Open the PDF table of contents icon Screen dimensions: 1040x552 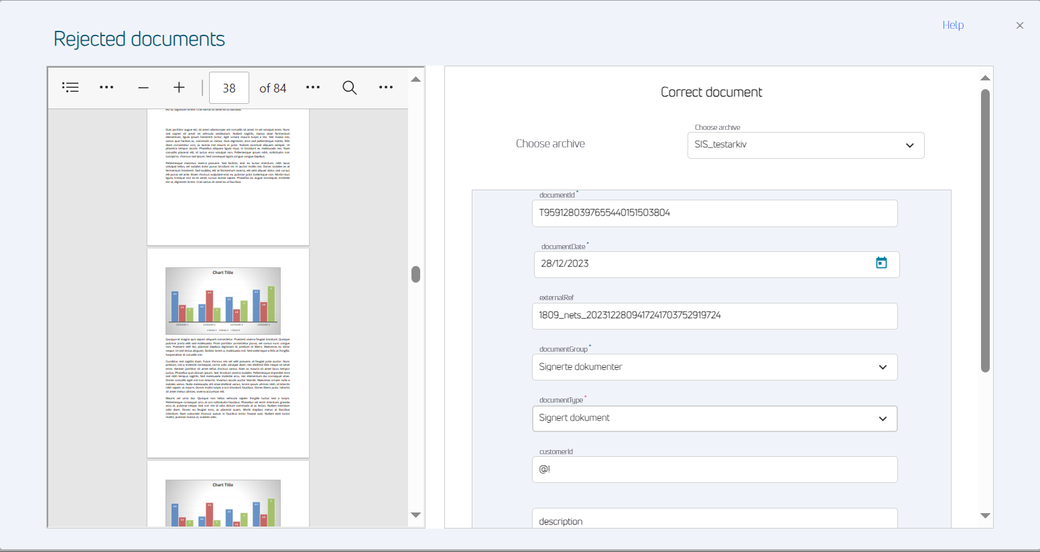tap(70, 88)
